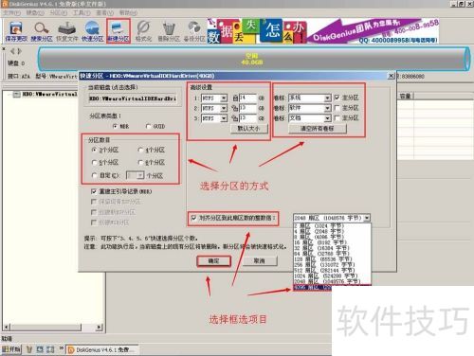Expand the 2048 扇区 alignment dropdown

(x=367, y=218)
